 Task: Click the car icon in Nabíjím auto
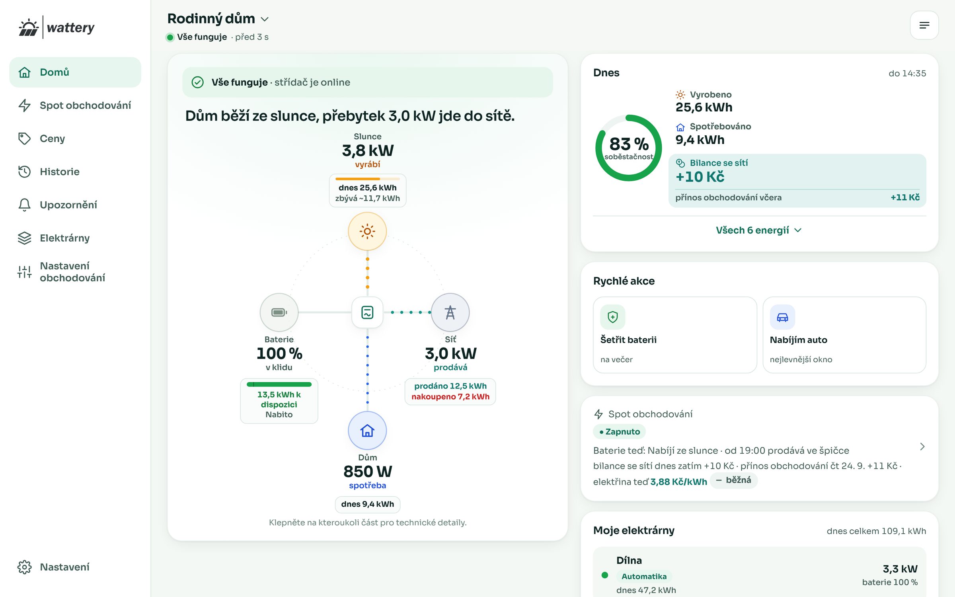coord(782,317)
